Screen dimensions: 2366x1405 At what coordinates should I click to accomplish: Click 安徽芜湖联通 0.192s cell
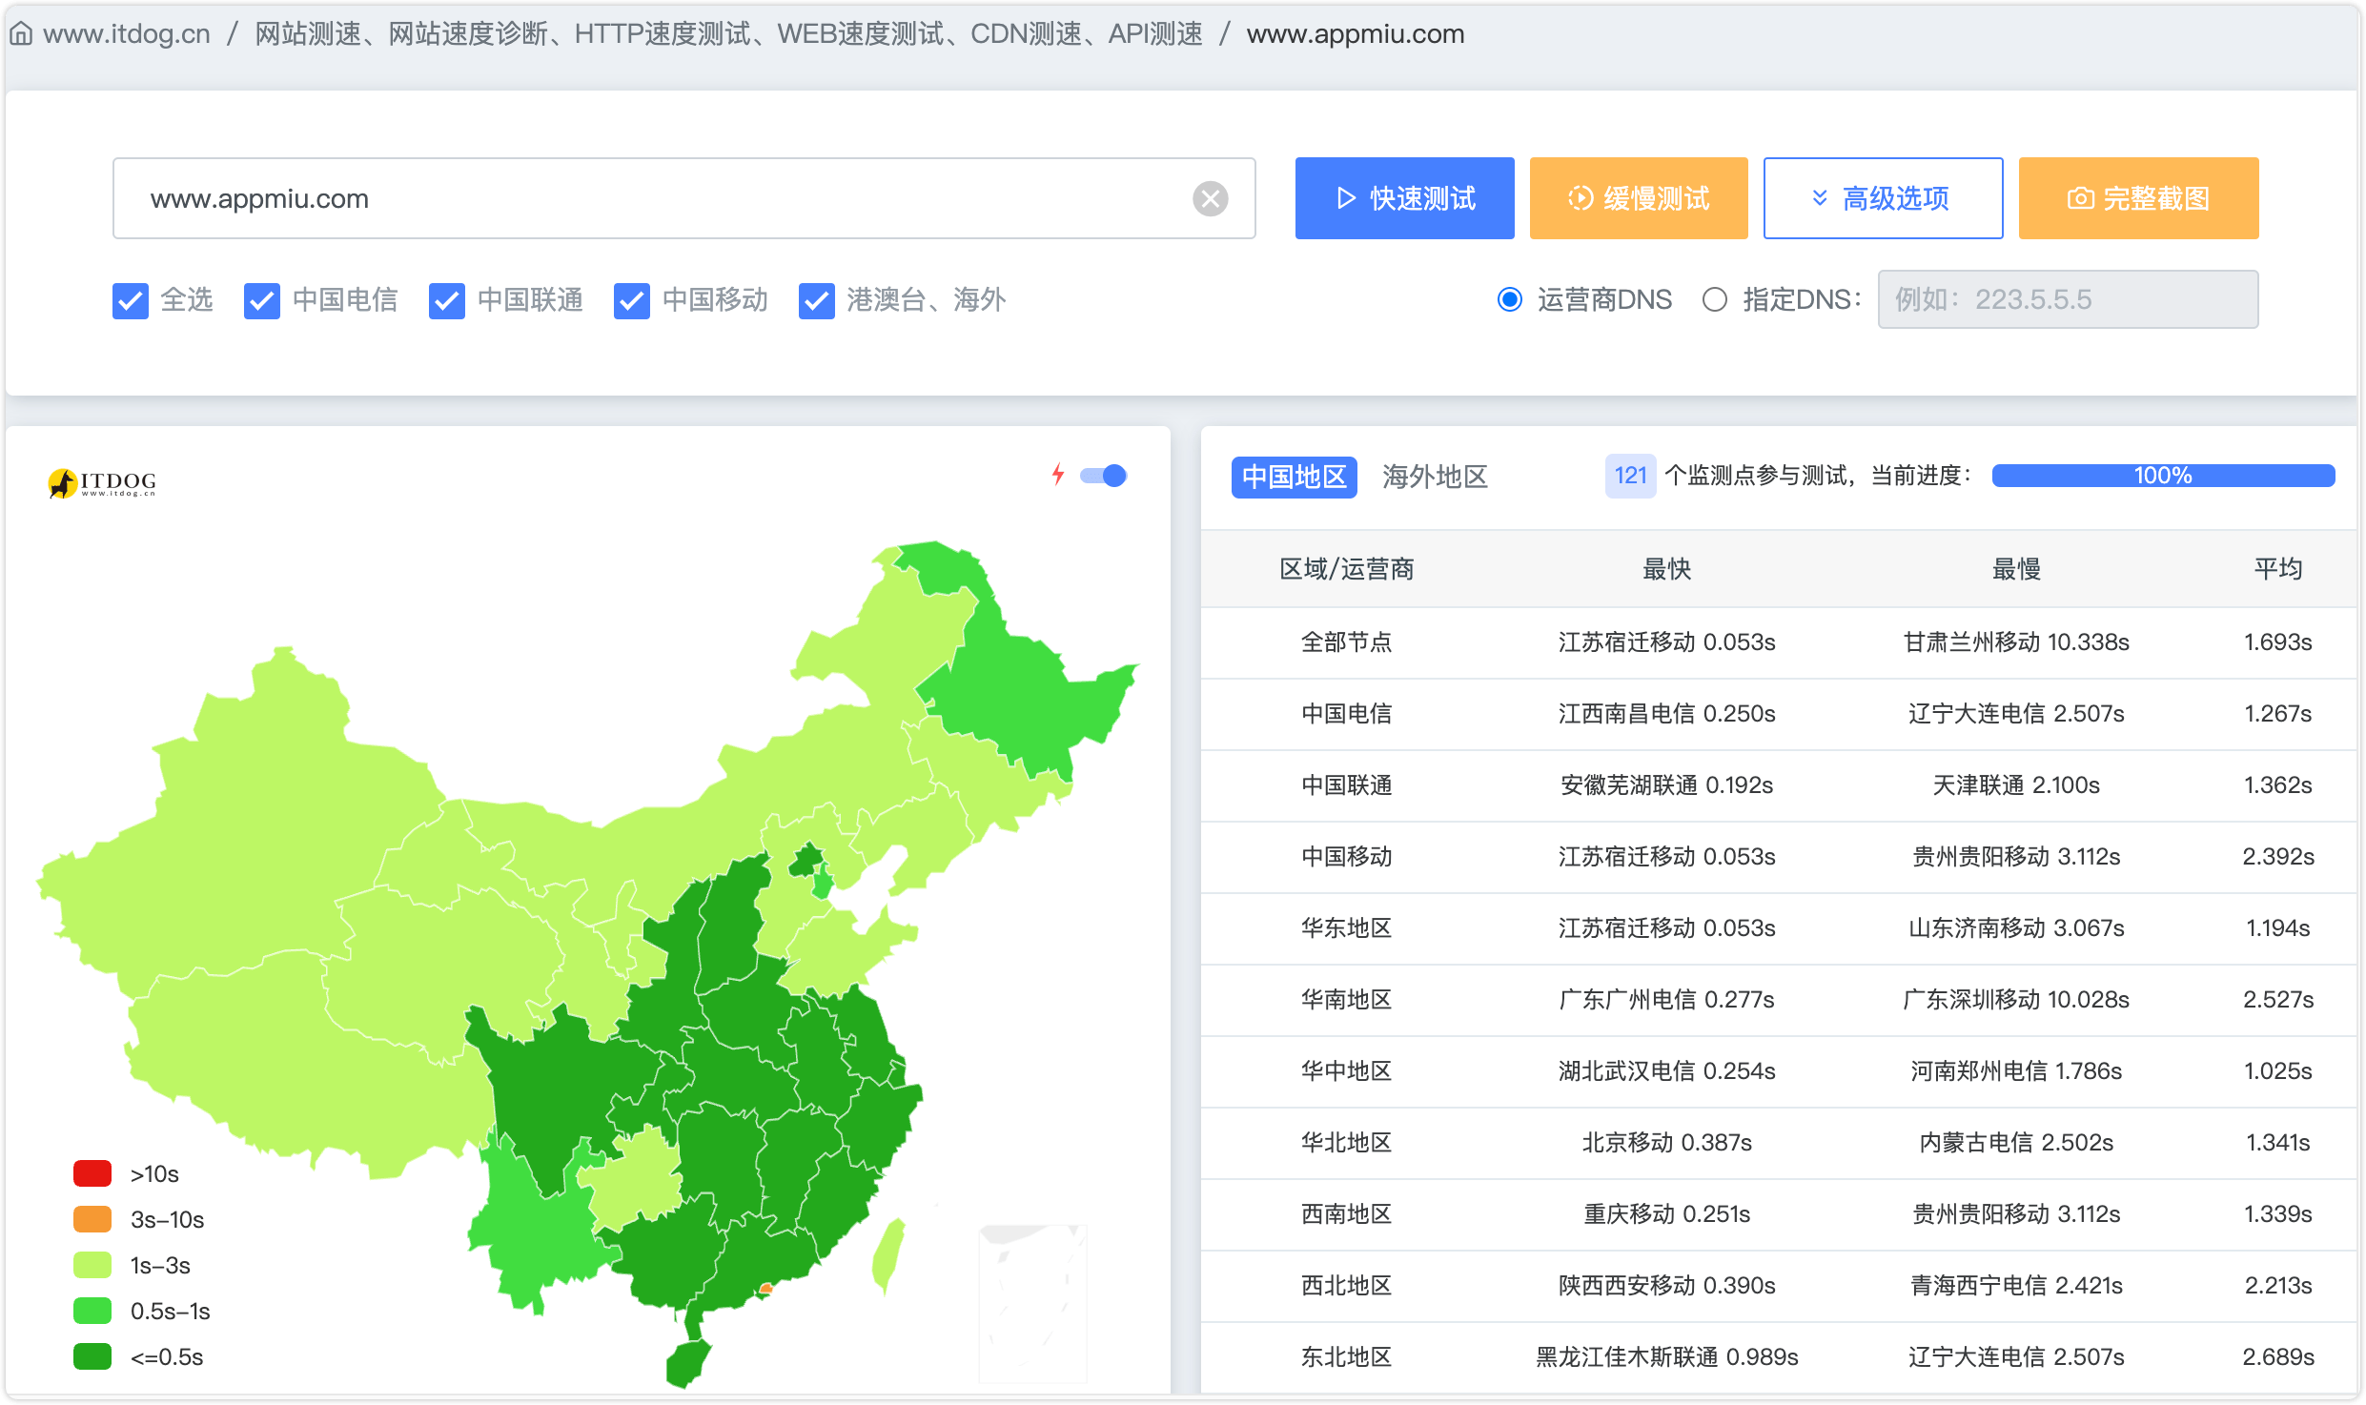click(x=1666, y=784)
